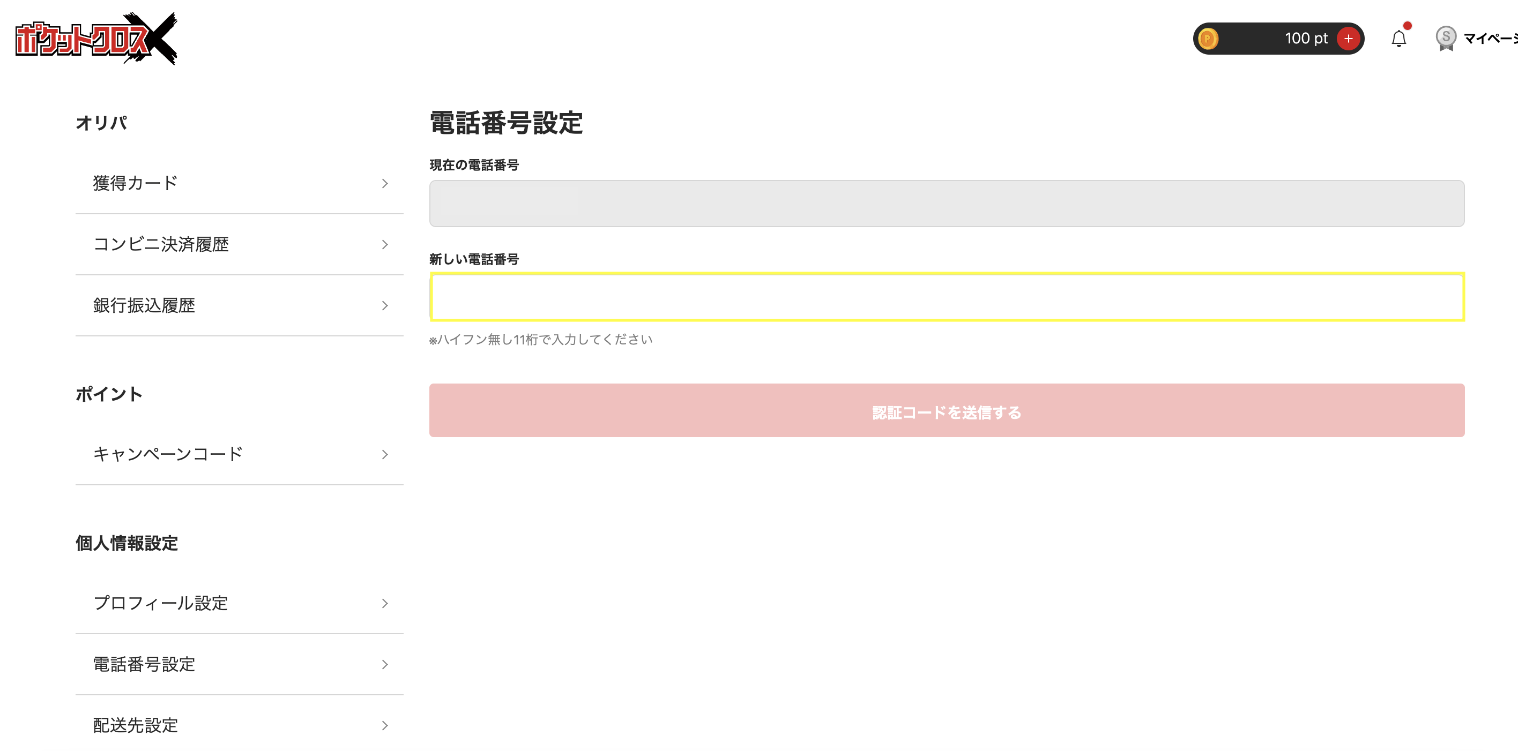The image size is (1518, 751).
Task: Click the オリパ section heading
Action: 101,123
